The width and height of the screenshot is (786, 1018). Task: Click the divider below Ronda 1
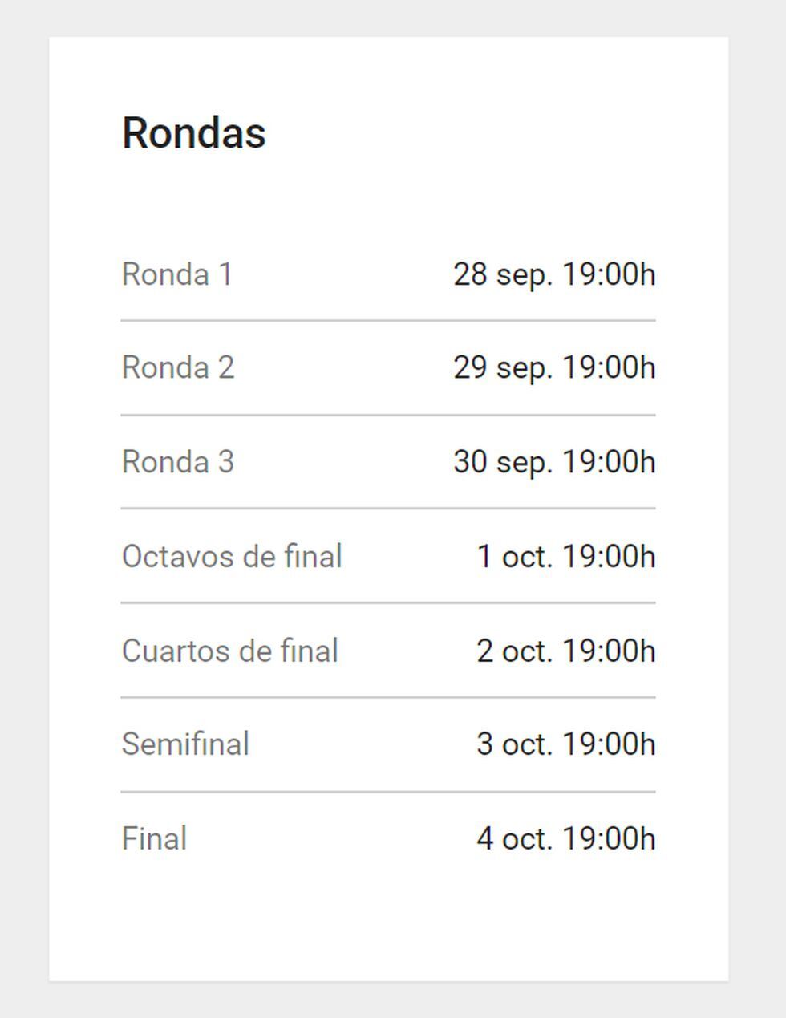coord(388,321)
